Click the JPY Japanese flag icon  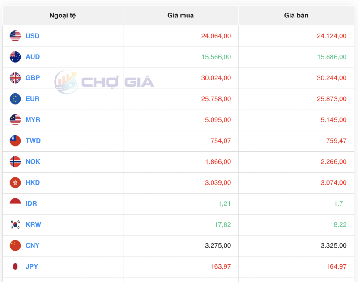point(15,266)
